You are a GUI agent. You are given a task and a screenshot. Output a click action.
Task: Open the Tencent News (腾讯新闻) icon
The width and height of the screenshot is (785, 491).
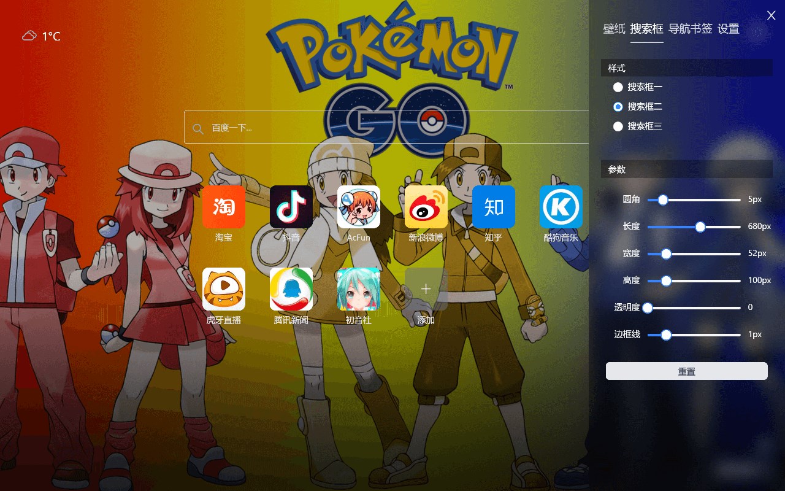[291, 289]
